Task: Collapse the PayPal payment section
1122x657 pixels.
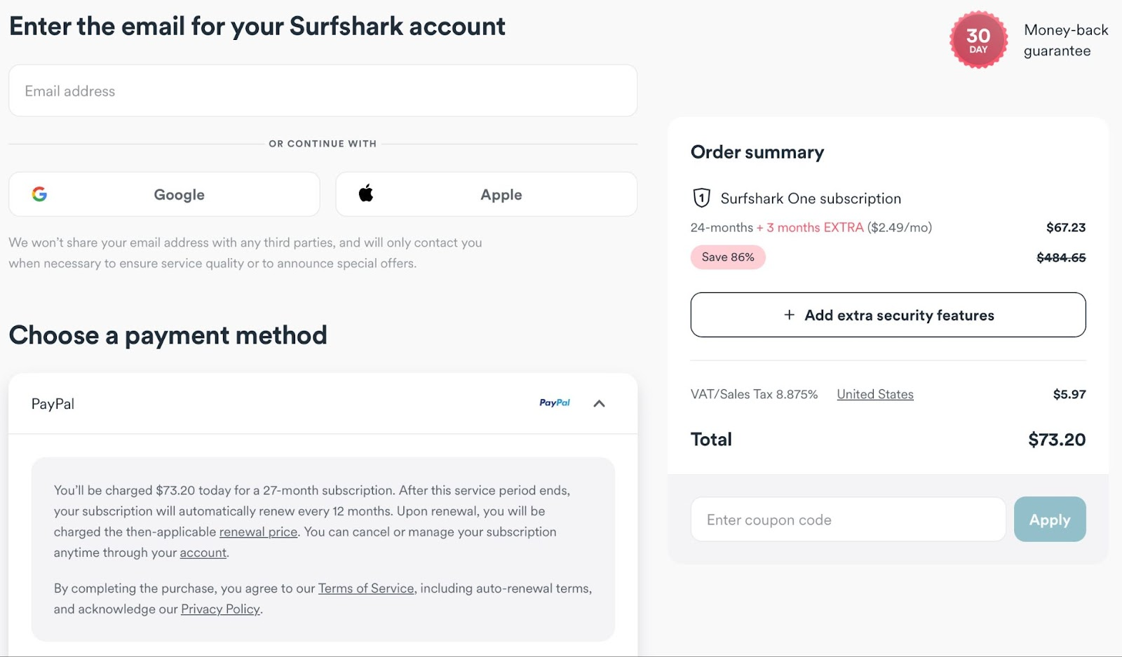Action: (600, 403)
